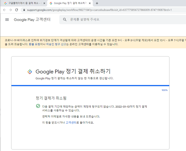Click the heading Google Play 정기 결제 취소하기
This screenshot has width=186, height=151.
pyautogui.click(x=73, y=71)
